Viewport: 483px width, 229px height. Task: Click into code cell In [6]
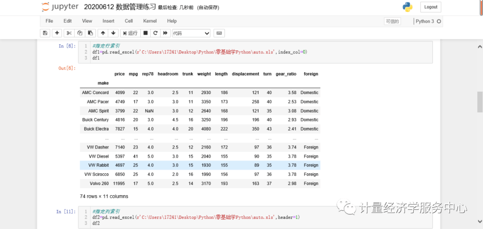point(255,52)
